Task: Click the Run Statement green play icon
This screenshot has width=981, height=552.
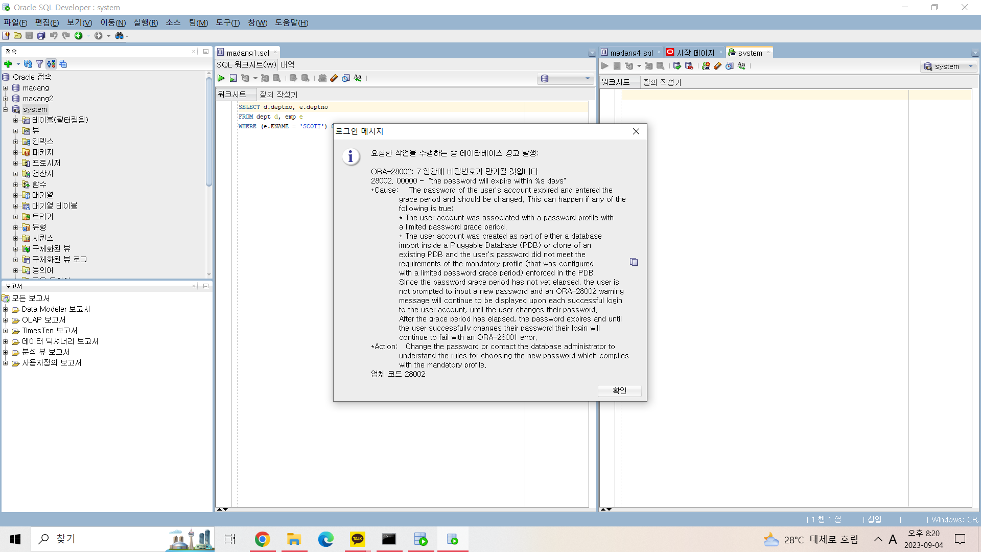Action: pos(221,78)
